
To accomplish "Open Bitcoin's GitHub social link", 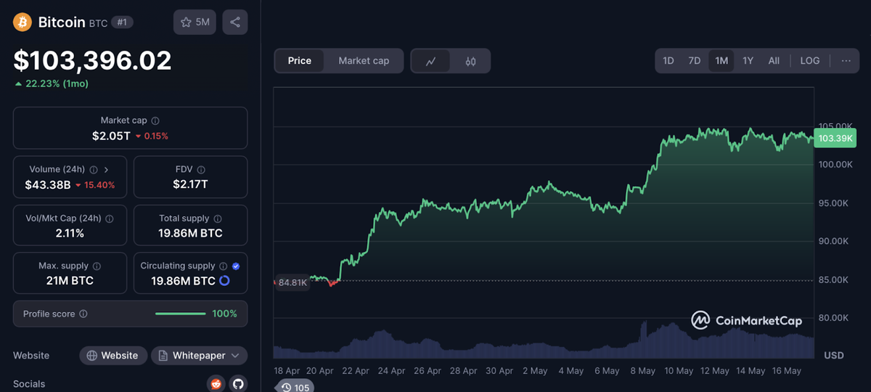I will (x=238, y=383).
